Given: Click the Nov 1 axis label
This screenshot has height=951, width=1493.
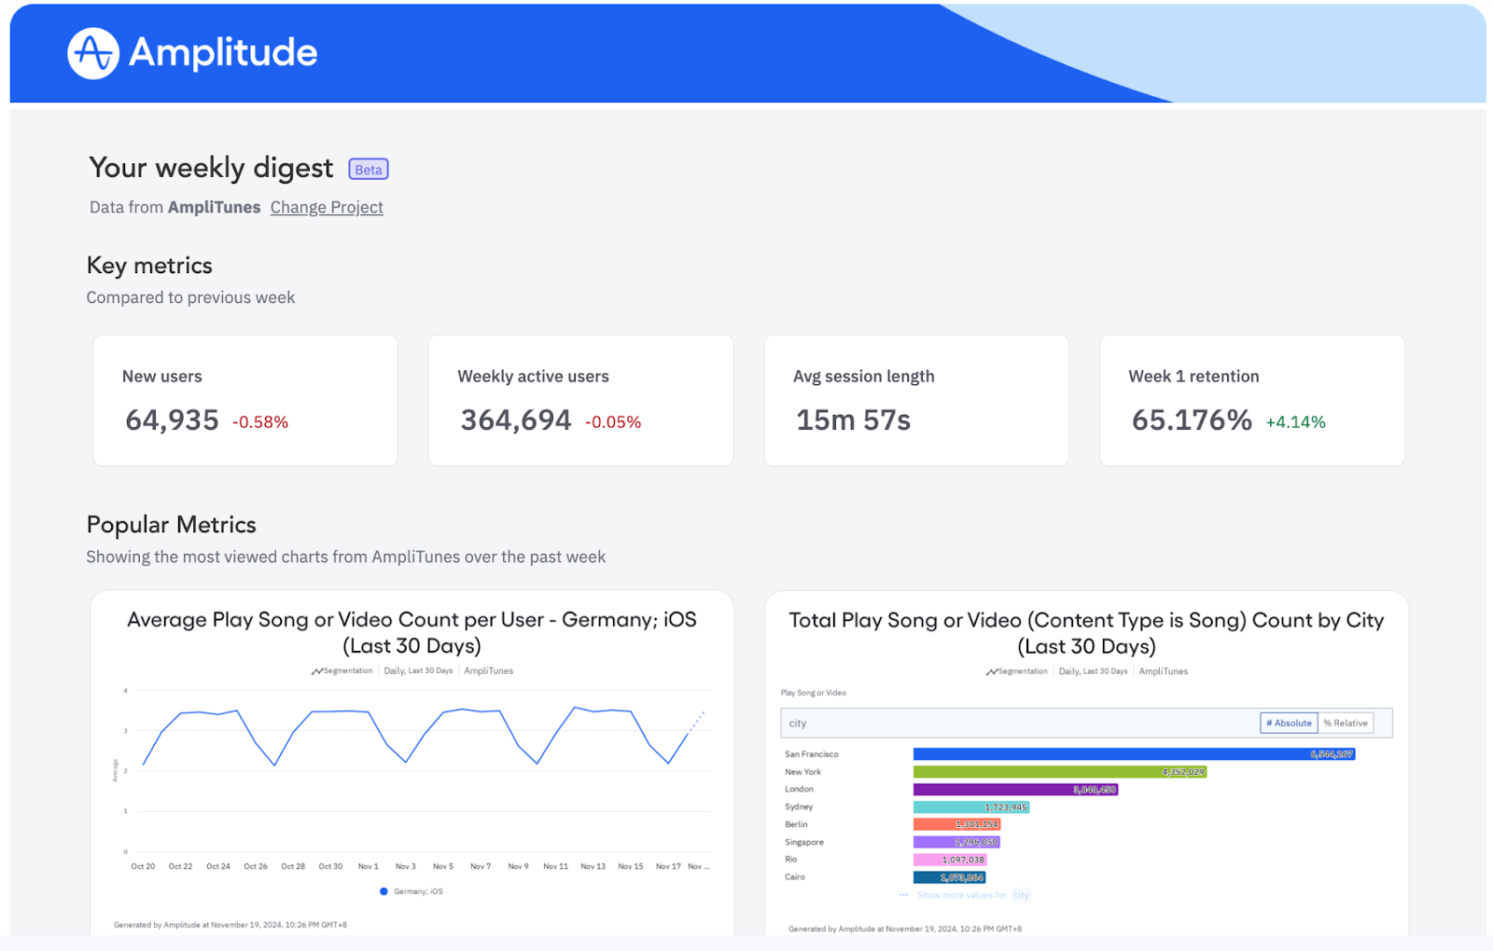Looking at the screenshot, I should tap(369, 867).
